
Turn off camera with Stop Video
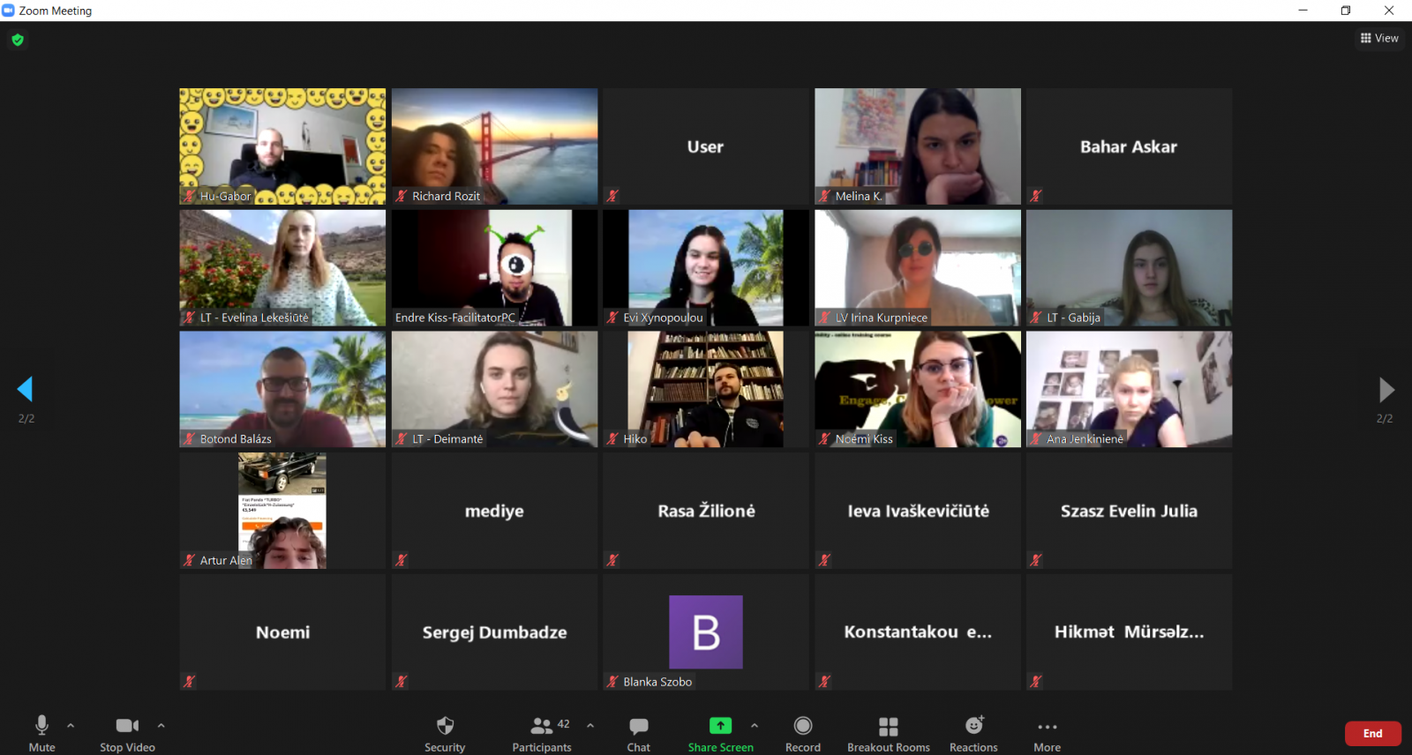[127, 733]
